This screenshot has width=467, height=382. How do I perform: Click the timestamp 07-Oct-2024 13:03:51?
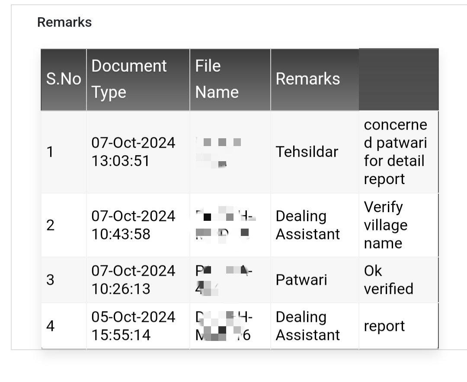click(133, 152)
